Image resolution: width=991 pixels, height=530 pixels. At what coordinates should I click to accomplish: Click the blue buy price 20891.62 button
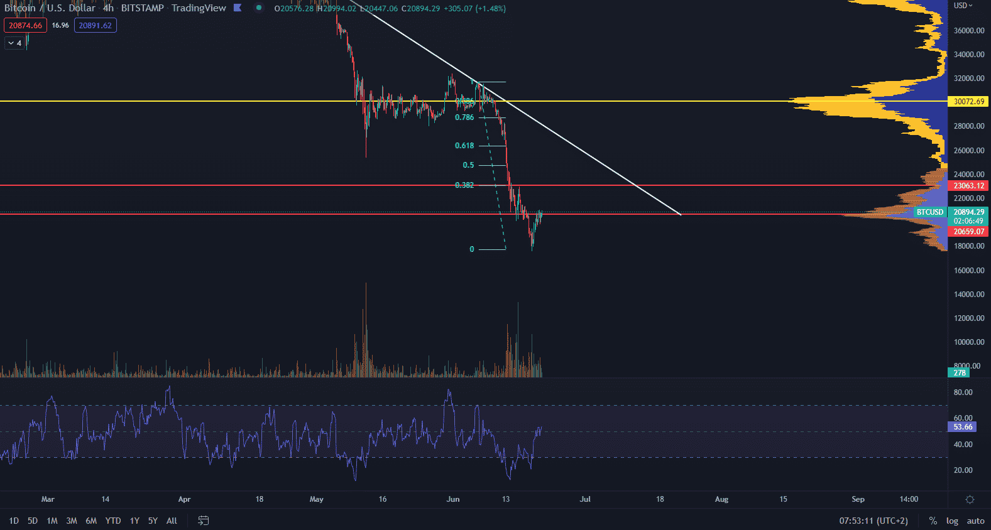click(x=95, y=26)
